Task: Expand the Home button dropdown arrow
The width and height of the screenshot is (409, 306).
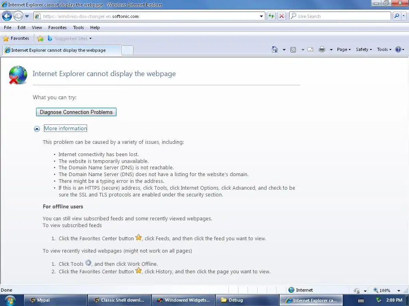Action: point(284,50)
